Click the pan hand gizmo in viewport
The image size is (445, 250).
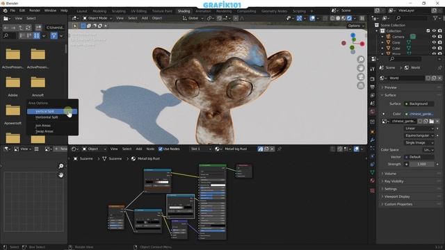(361, 68)
